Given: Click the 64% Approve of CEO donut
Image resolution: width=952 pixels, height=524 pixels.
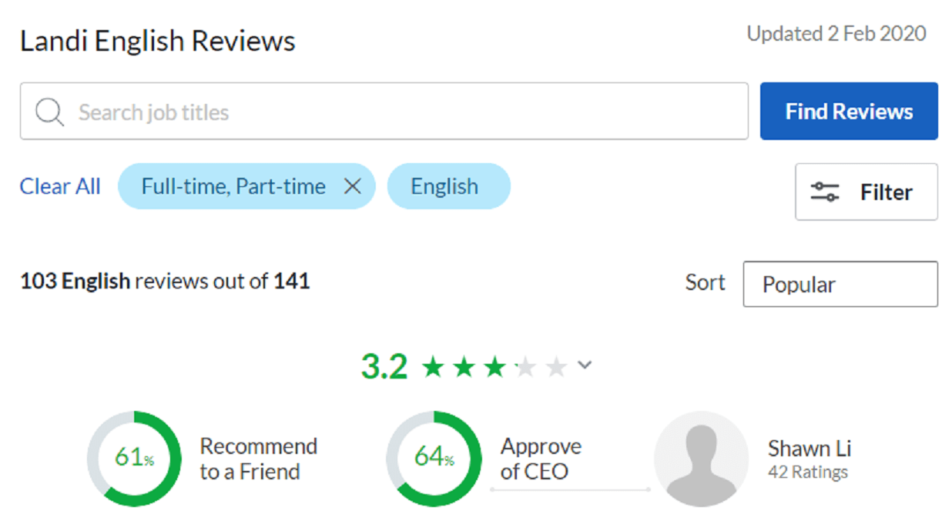Looking at the screenshot, I should click(x=434, y=458).
